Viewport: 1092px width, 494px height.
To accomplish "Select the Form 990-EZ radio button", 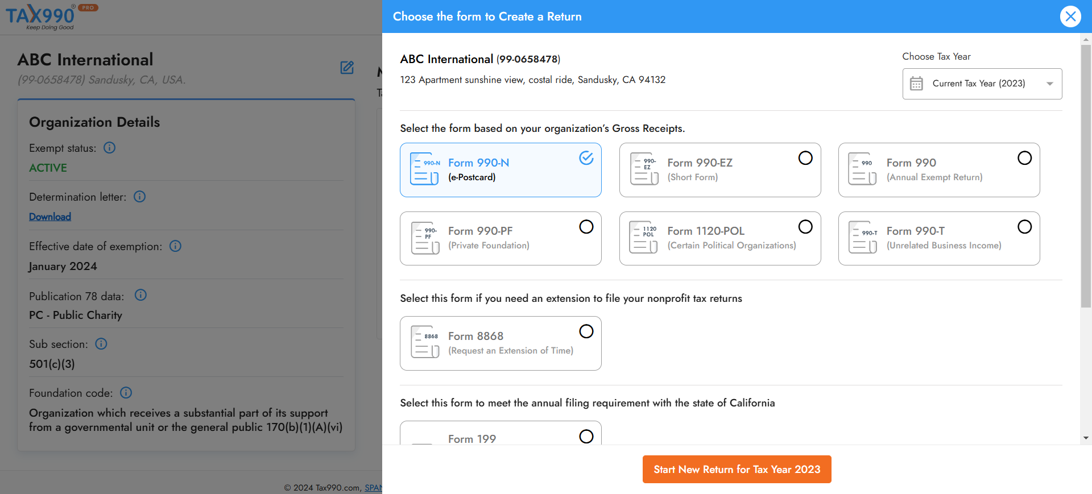I will (x=805, y=158).
